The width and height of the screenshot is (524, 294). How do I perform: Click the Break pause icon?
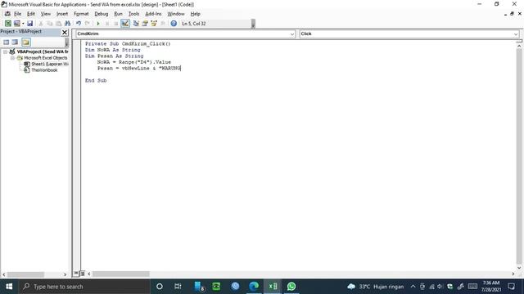pyautogui.click(x=107, y=24)
